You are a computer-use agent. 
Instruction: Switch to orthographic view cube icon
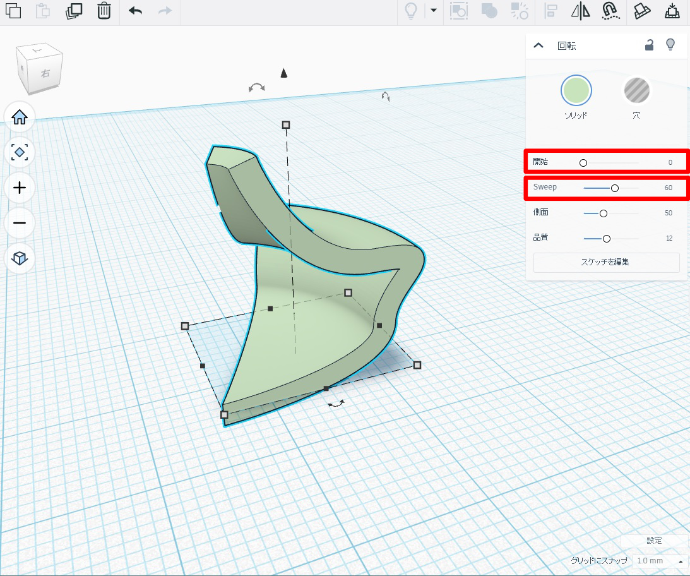pyautogui.click(x=20, y=258)
